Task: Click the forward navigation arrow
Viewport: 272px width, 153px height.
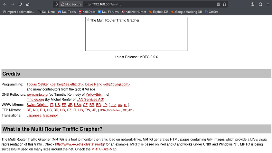Action: 13,4
